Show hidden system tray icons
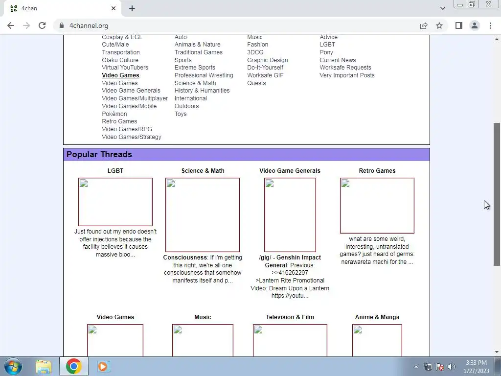The image size is (501, 376). (416, 367)
